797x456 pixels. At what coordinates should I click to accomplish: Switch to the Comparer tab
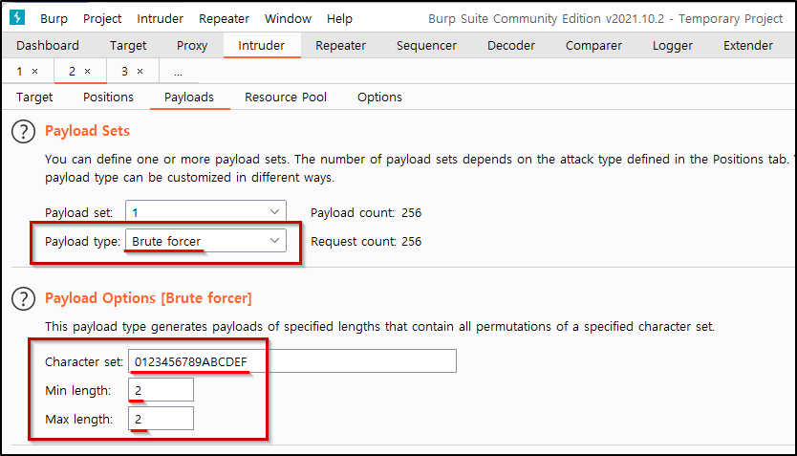[x=593, y=46]
